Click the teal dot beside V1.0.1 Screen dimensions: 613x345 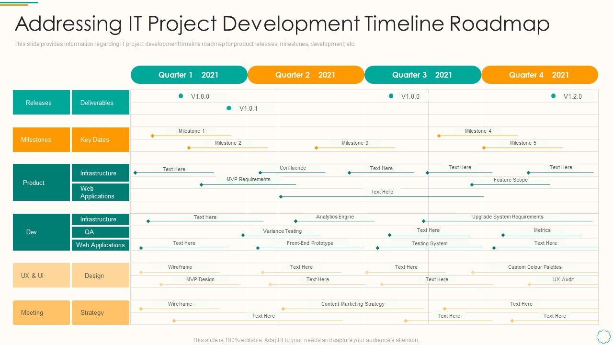[229, 108]
